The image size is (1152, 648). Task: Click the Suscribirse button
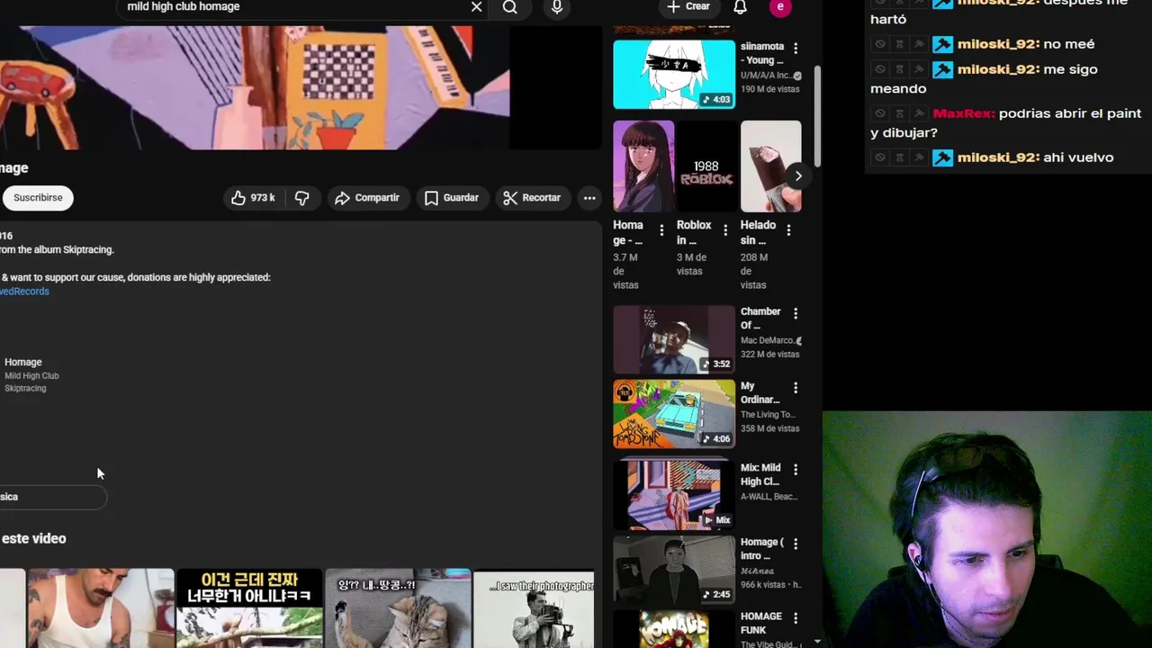pyautogui.click(x=38, y=198)
